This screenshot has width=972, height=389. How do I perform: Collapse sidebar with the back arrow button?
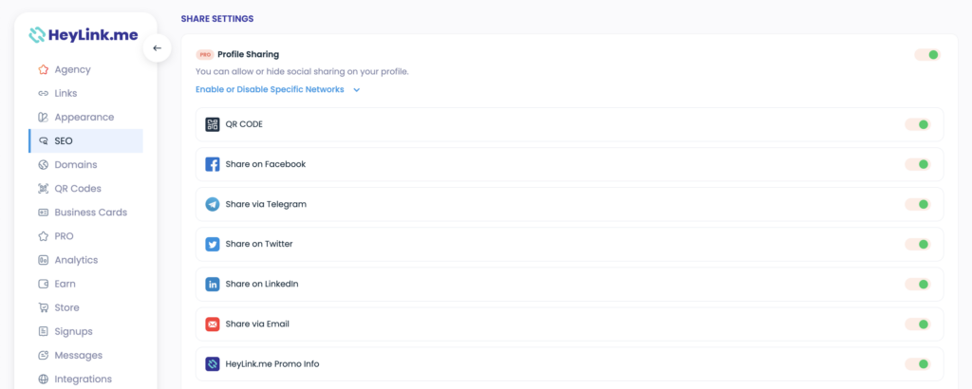pyautogui.click(x=157, y=47)
